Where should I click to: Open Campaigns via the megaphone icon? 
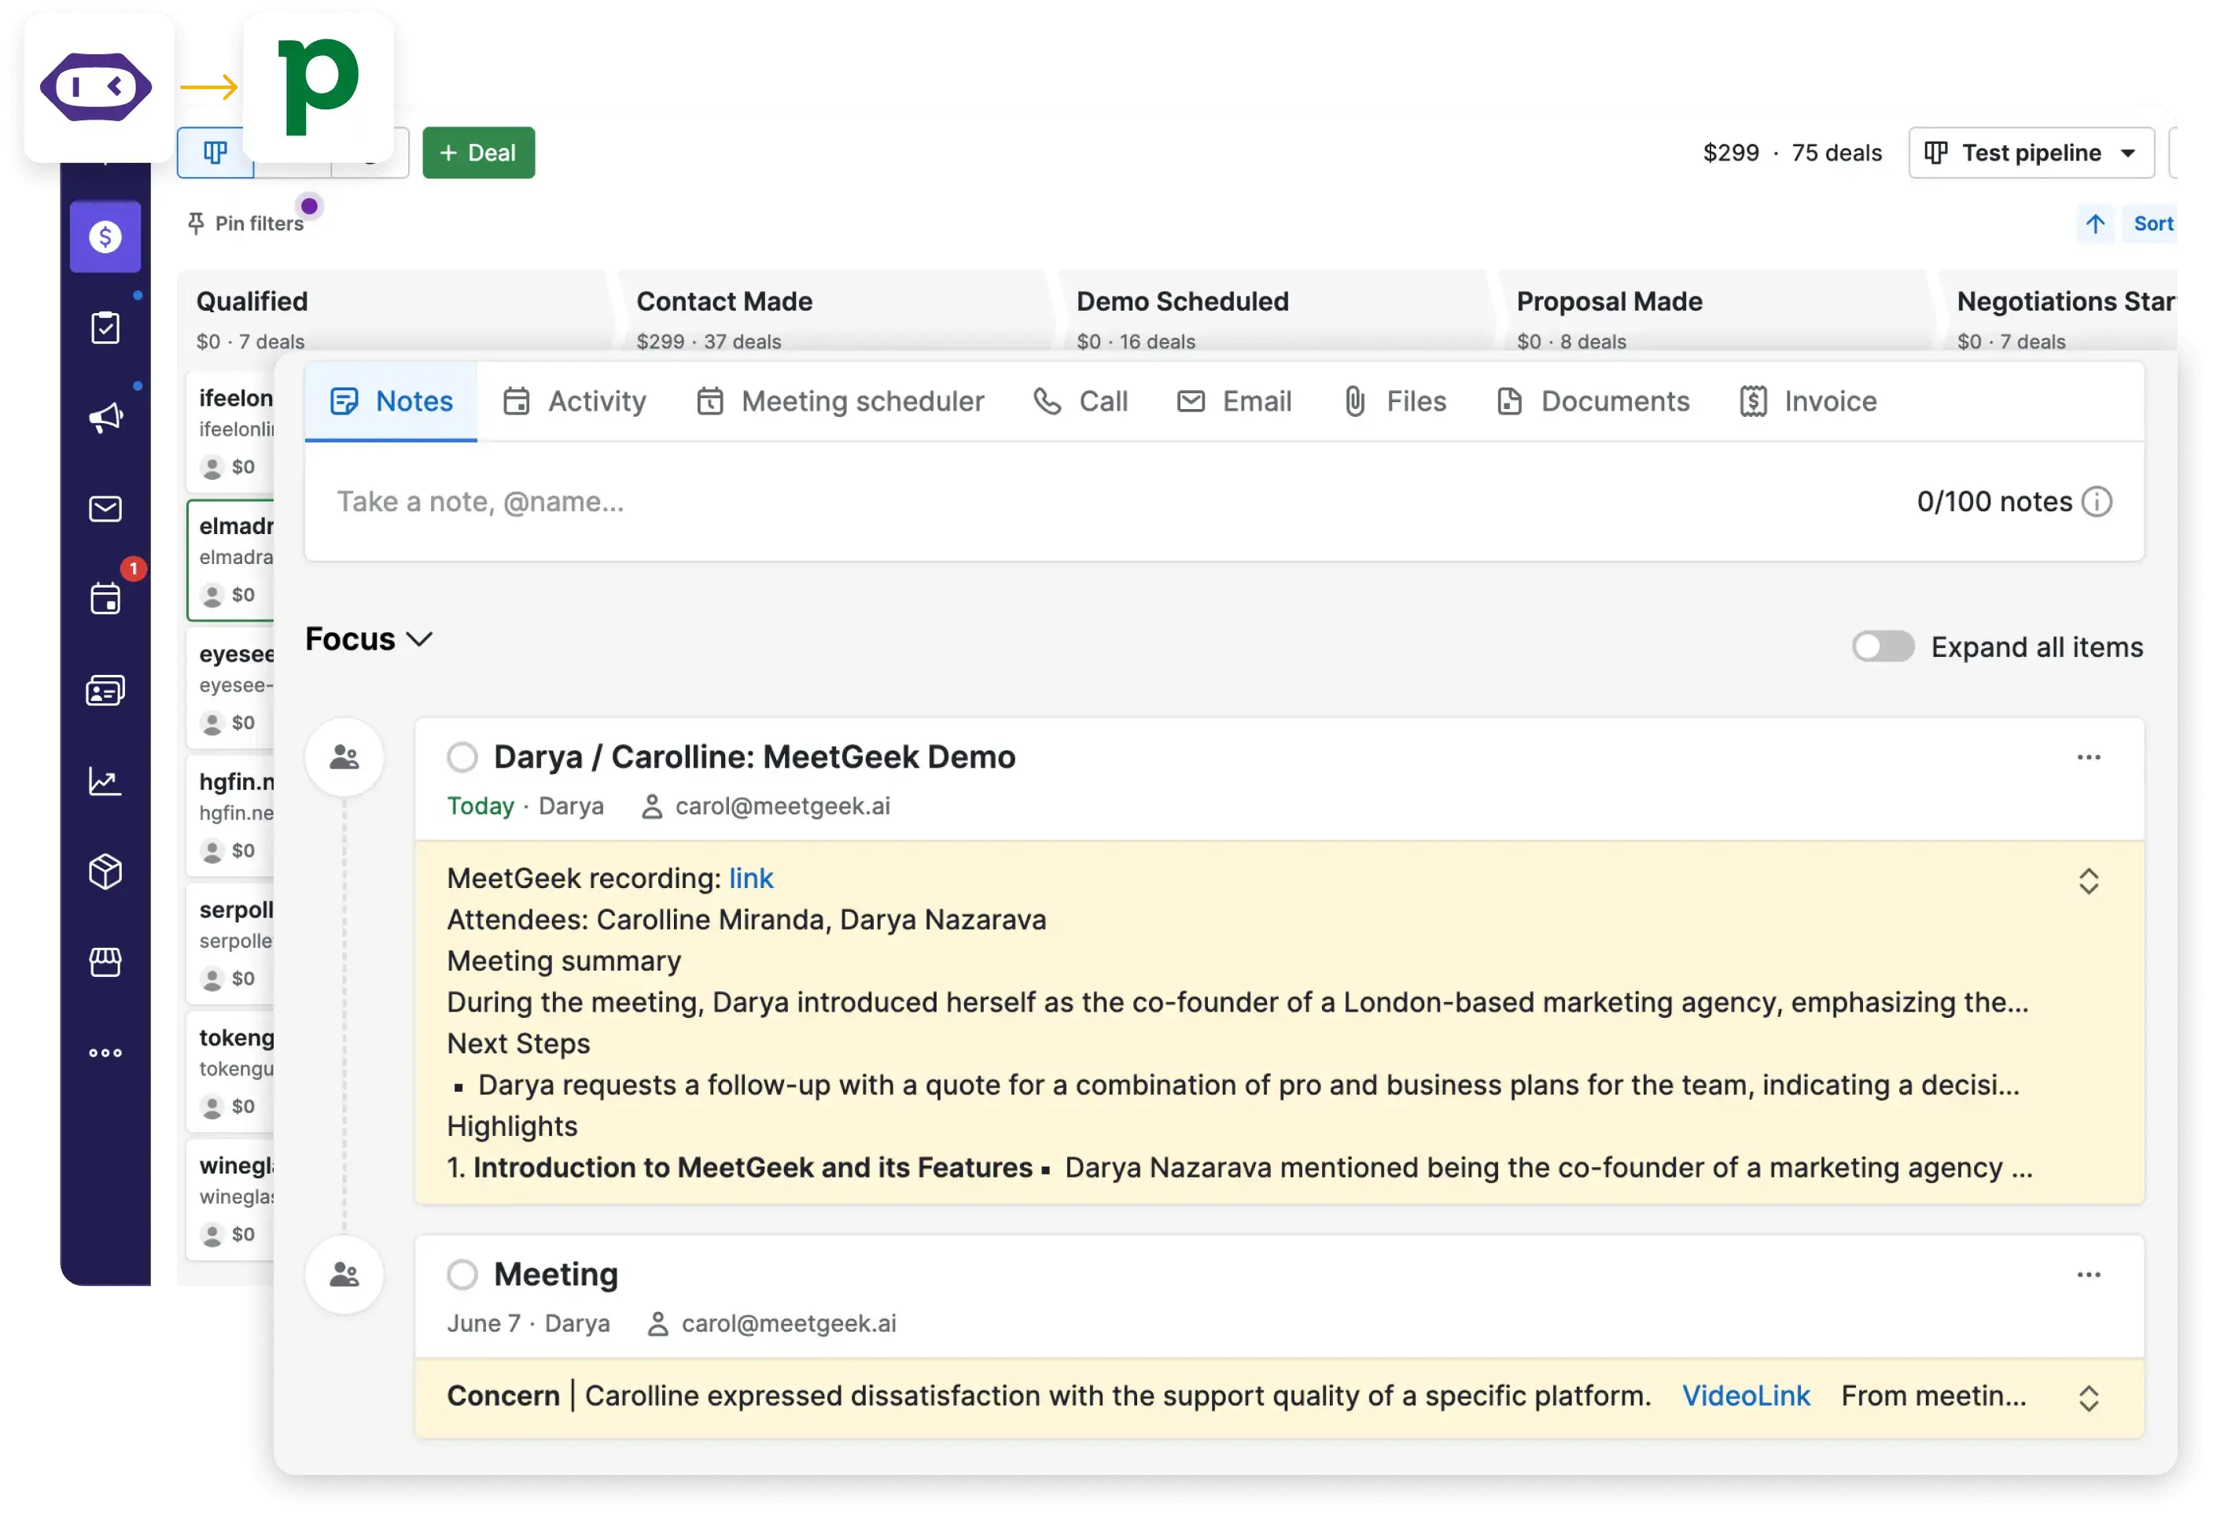click(105, 416)
